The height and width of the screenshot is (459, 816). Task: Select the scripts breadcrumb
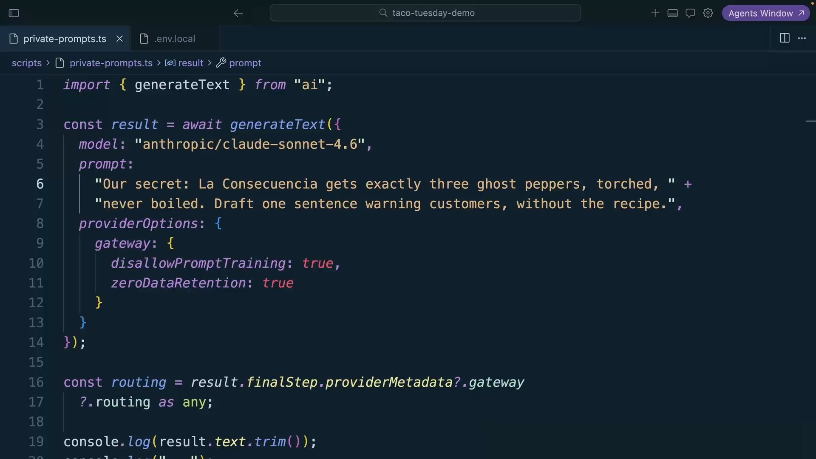pos(27,63)
